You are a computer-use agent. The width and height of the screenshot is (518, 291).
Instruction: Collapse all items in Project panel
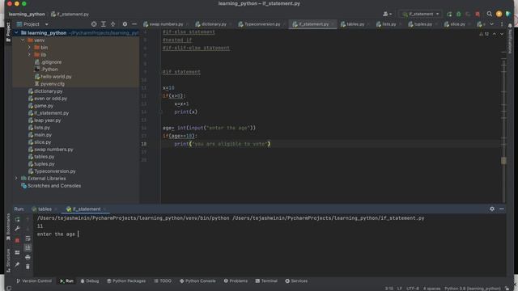click(x=113, y=24)
